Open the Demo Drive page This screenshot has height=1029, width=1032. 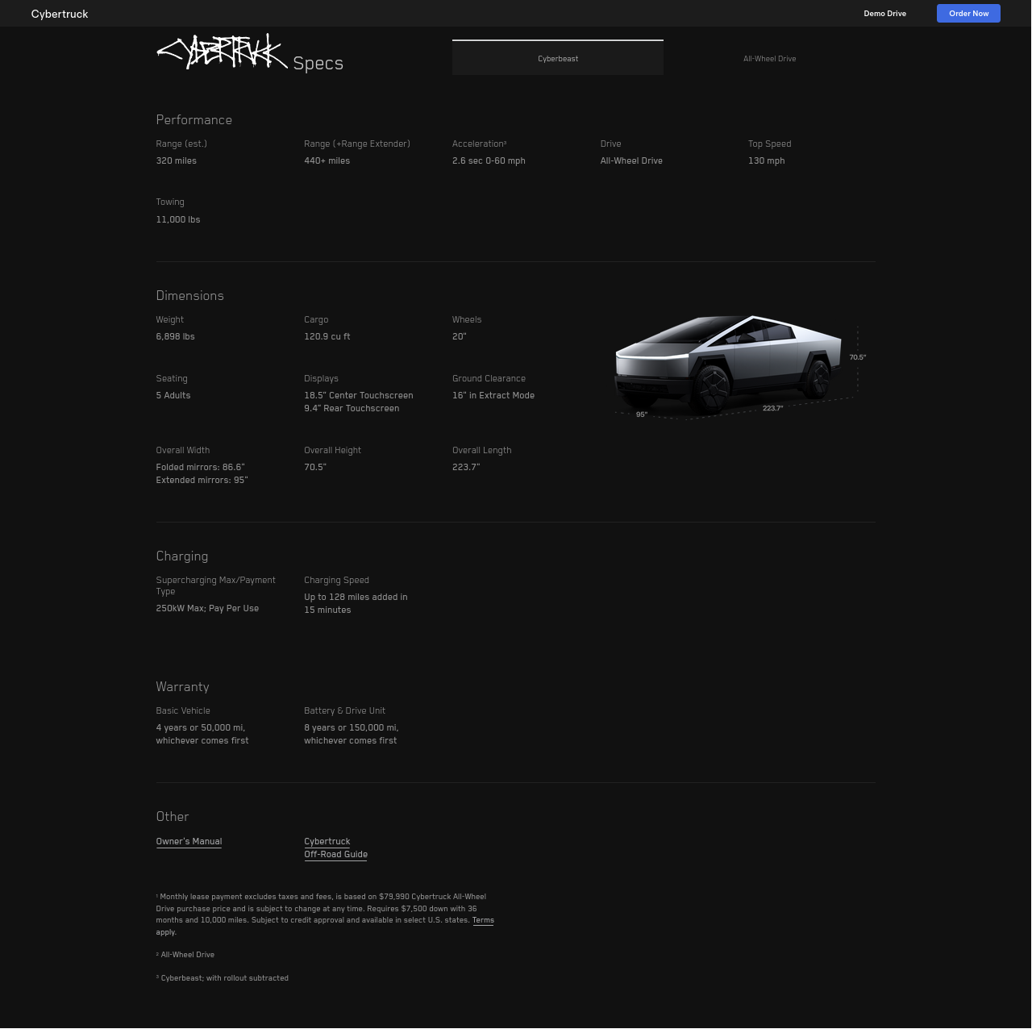click(x=884, y=13)
